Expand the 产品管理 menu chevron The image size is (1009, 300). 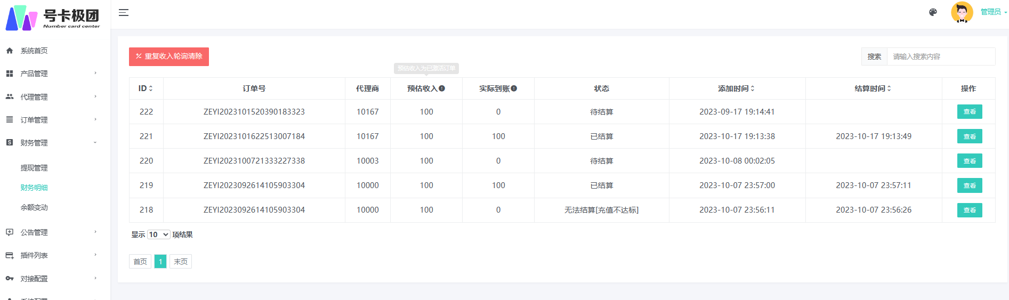pos(95,73)
